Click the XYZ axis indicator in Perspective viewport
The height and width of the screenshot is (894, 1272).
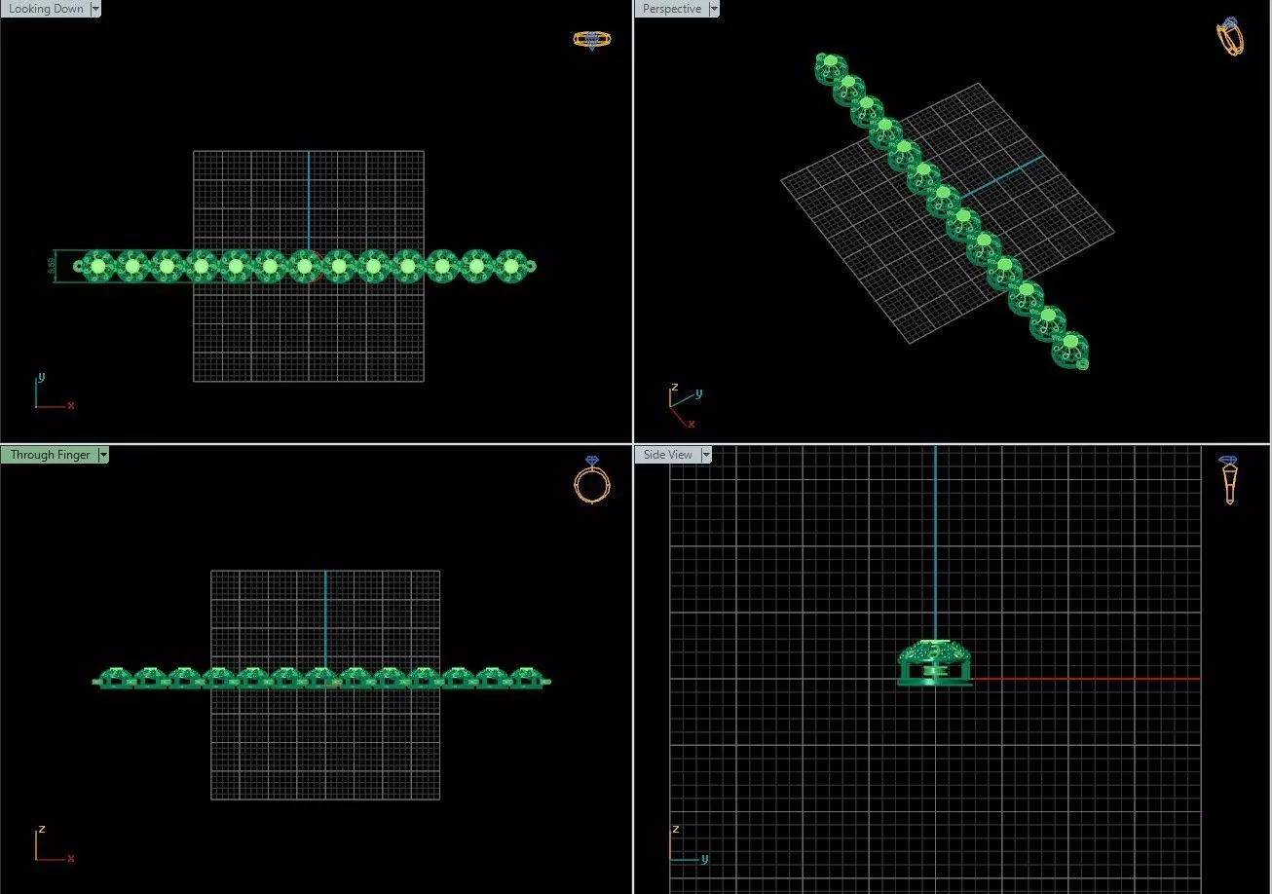[685, 405]
